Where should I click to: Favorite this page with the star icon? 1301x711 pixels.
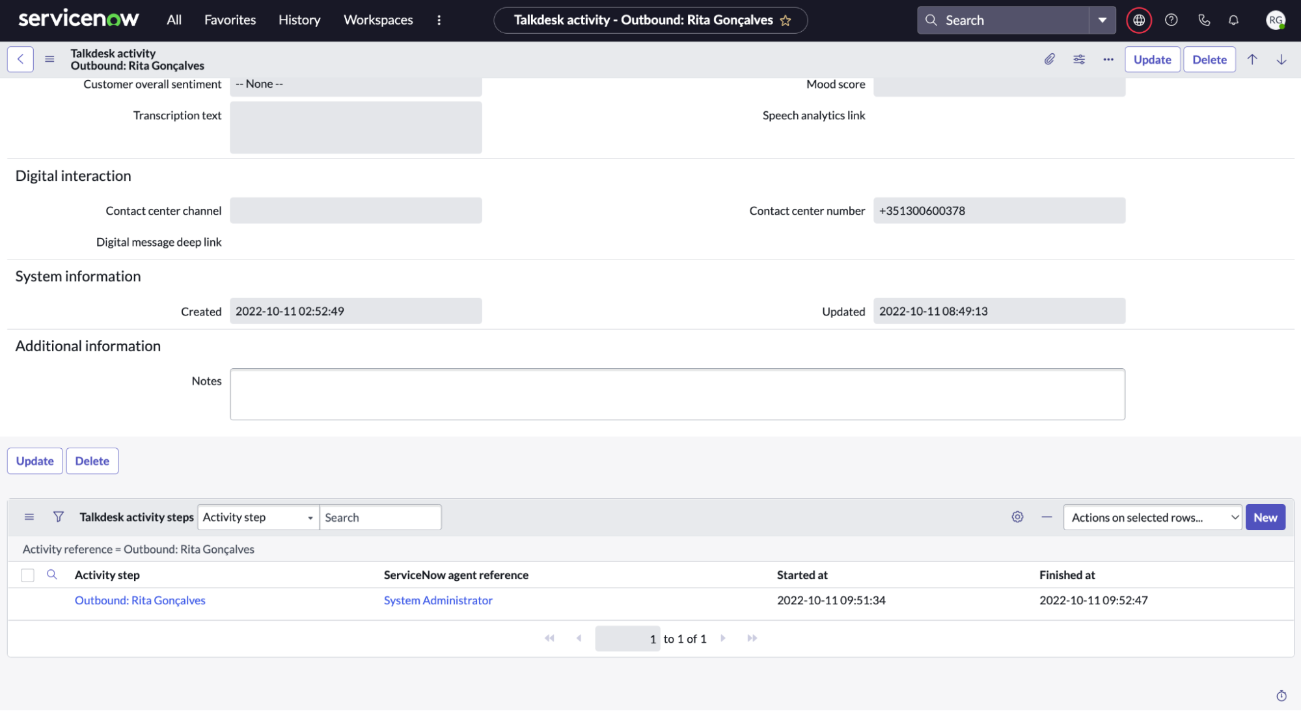click(x=786, y=20)
